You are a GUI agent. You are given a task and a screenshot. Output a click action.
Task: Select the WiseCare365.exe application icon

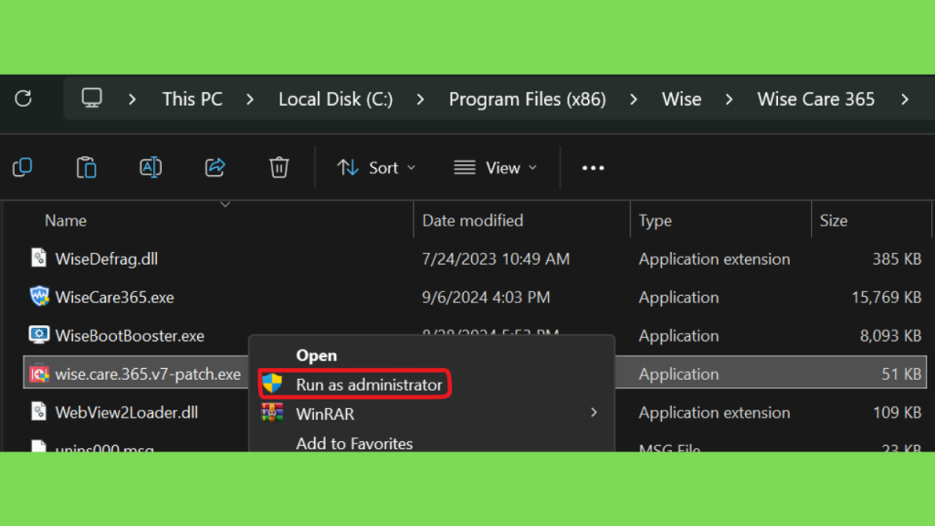coord(39,297)
